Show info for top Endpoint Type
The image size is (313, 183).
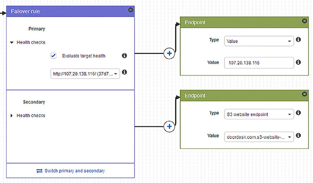coord(298,40)
